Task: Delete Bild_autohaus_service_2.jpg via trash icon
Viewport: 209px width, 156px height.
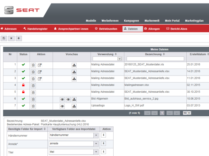Action: pyautogui.click(x=33, y=99)
